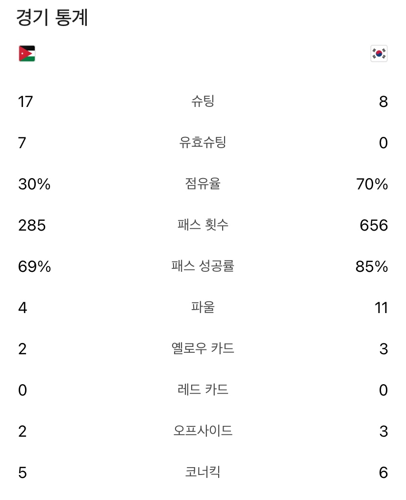Click the South Korea flag icon
Viewport: 406px width, 500px height.
click(379, 53)
